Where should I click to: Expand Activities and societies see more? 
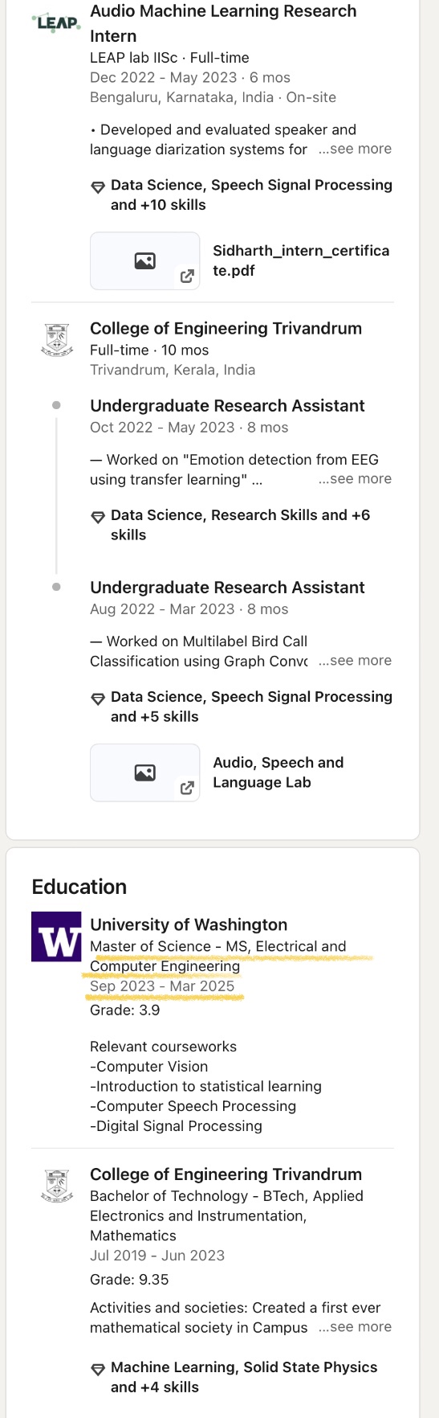355,1327
